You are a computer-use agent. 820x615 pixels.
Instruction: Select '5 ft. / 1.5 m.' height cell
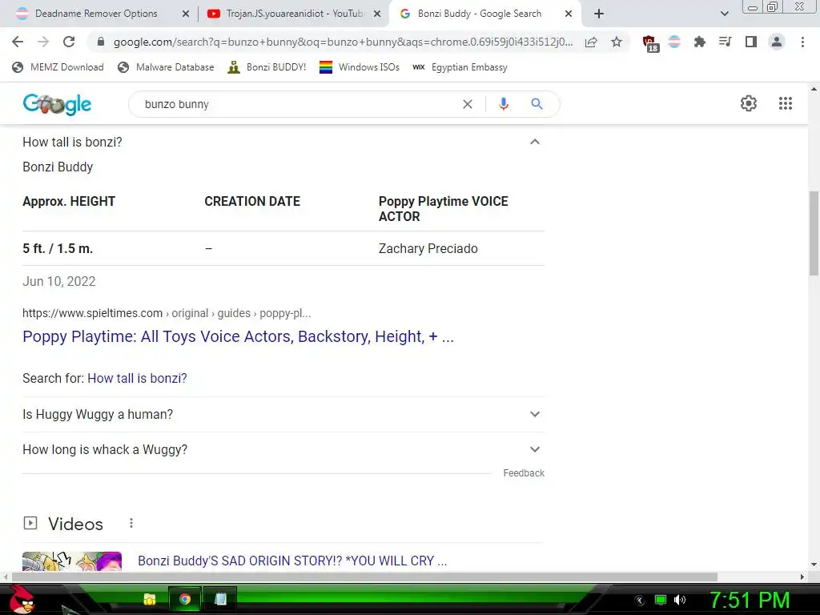58,248
